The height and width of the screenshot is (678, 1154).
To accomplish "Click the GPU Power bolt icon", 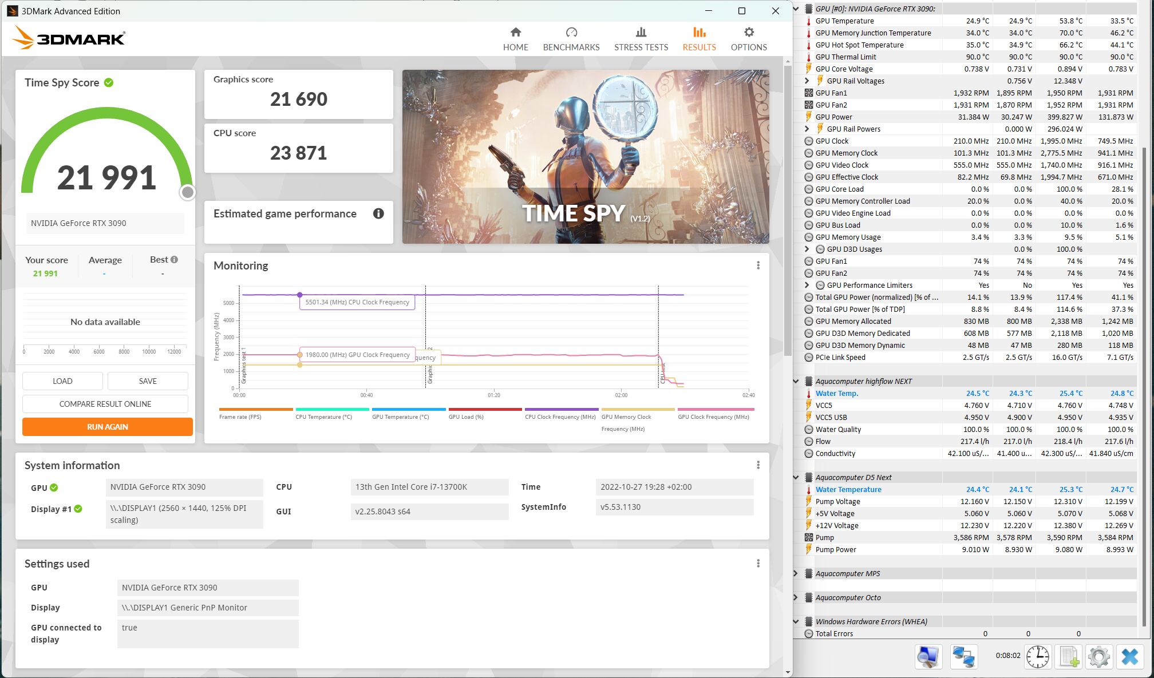I will click(808, 117).
